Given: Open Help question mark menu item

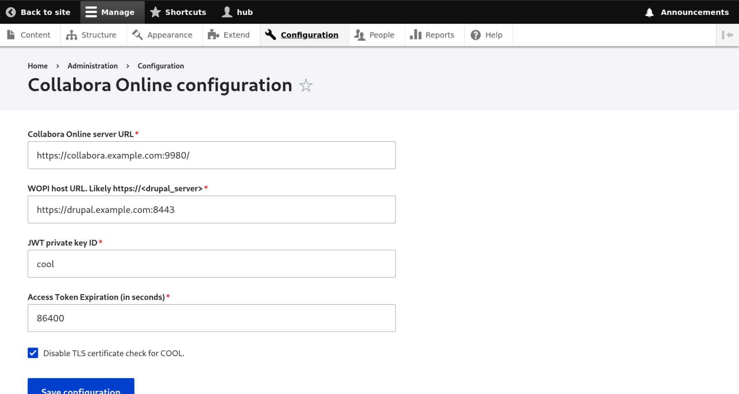Looking at the screenshot, I should click(487, 35).
